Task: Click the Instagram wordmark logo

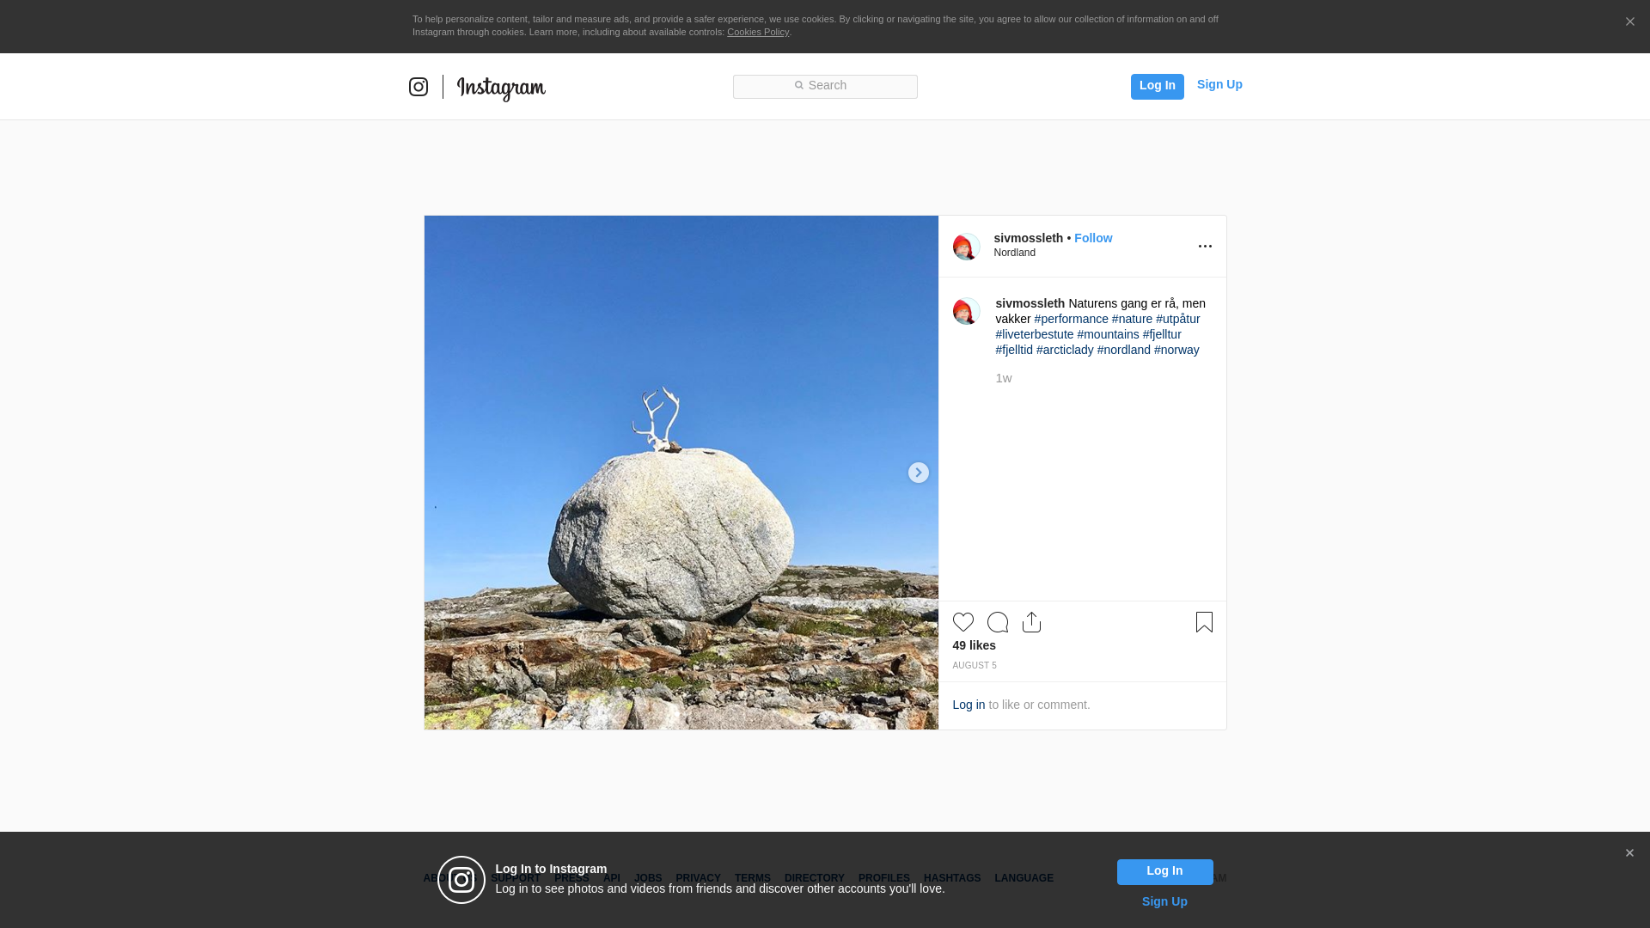Action: [x=501, y=88]
